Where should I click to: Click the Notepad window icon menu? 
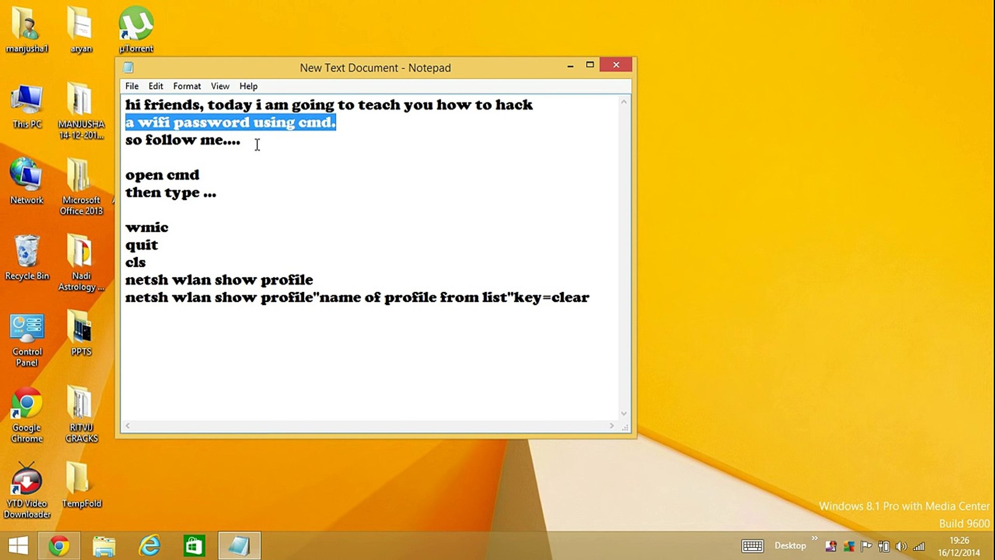click(128, 67)
